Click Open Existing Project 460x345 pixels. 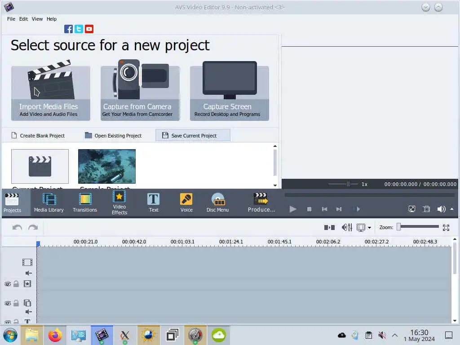pos(113,136)
